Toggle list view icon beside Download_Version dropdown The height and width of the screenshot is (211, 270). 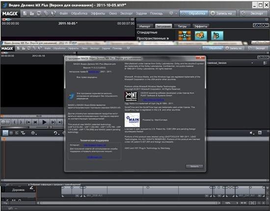pos(265,63)
